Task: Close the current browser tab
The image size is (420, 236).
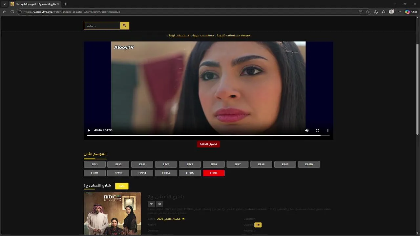Action: 58,4
